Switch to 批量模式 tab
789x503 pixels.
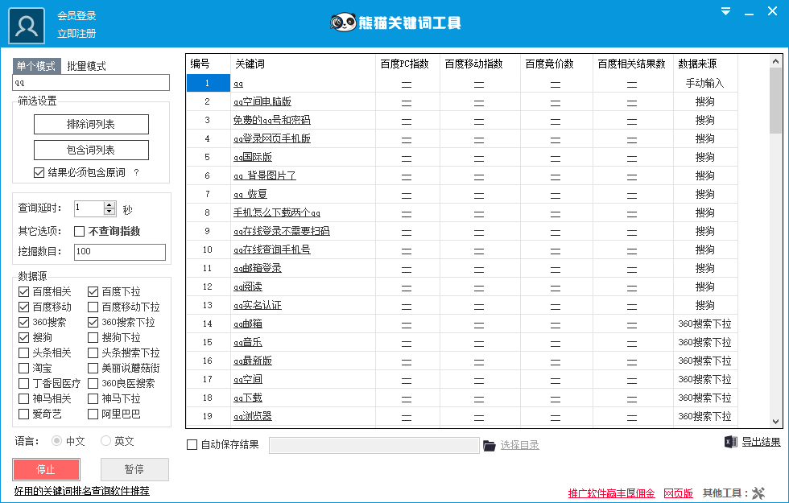click(87, 66)
